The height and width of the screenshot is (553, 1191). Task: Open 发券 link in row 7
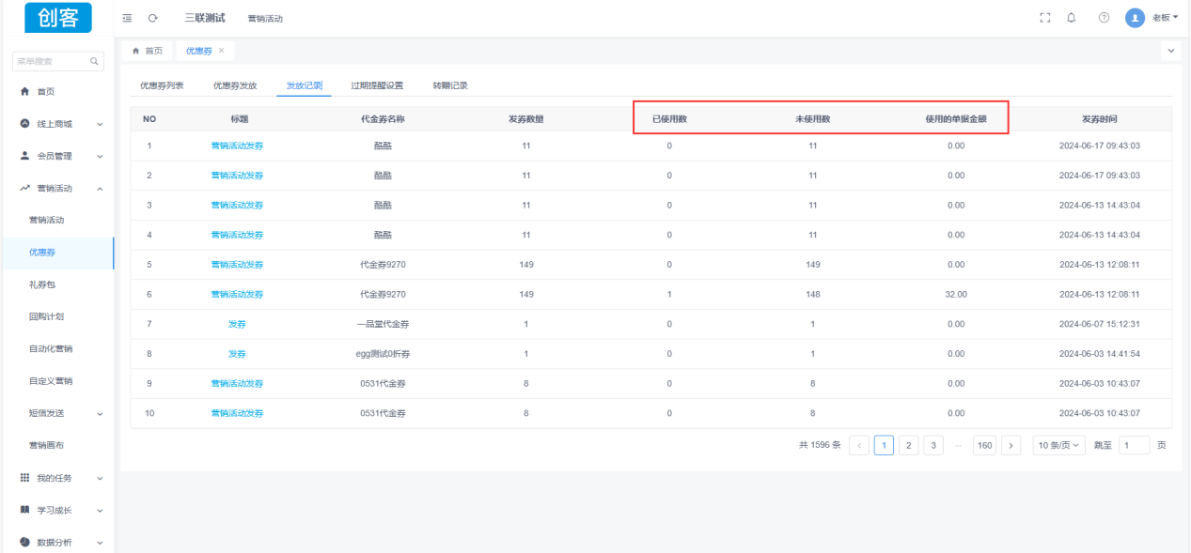coord(237,324)
